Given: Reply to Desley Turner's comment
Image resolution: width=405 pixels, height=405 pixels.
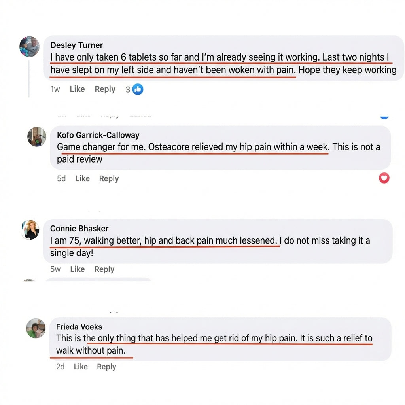Looking at the screenshot, I should [x=105, y=89].
